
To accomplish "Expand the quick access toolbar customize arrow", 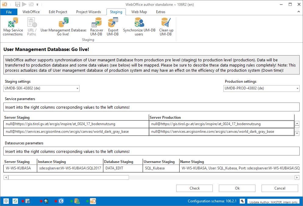I will [37, 4].
